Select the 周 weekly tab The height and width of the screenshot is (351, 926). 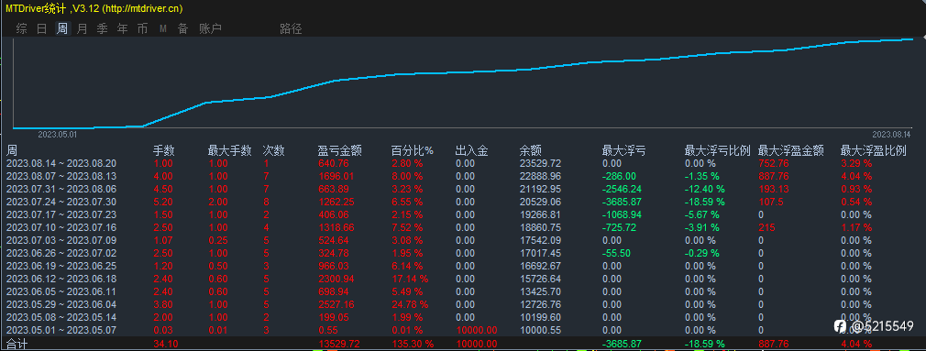[62, 28]
